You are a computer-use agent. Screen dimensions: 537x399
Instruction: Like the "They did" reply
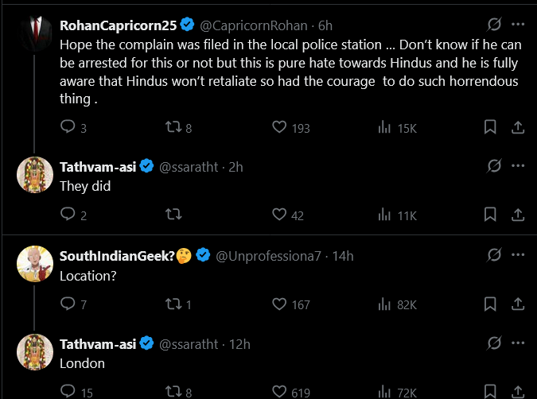pos(279,214)
